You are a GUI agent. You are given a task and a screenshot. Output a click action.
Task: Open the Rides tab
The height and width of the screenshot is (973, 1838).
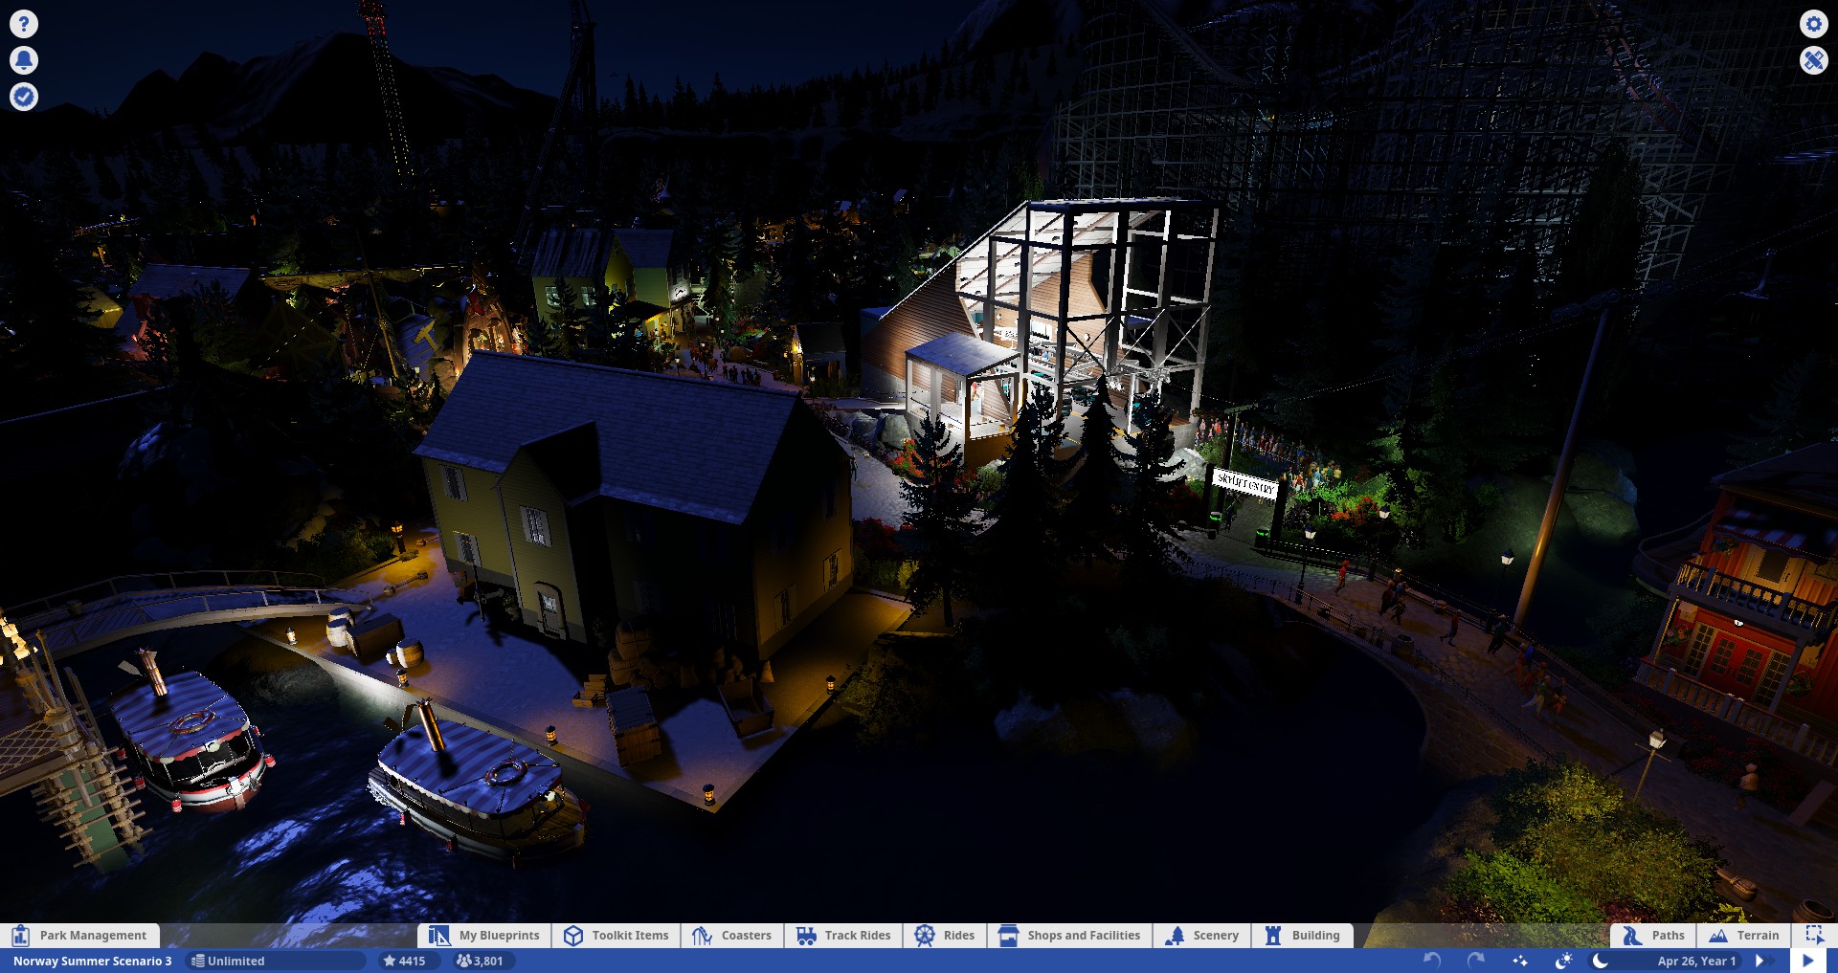pyautogui.click(x=945, y=935)
